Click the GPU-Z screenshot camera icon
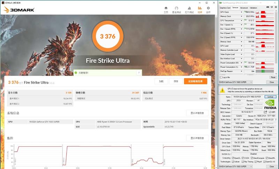Viewport: 279px width, 169px height. click(267, 7)
